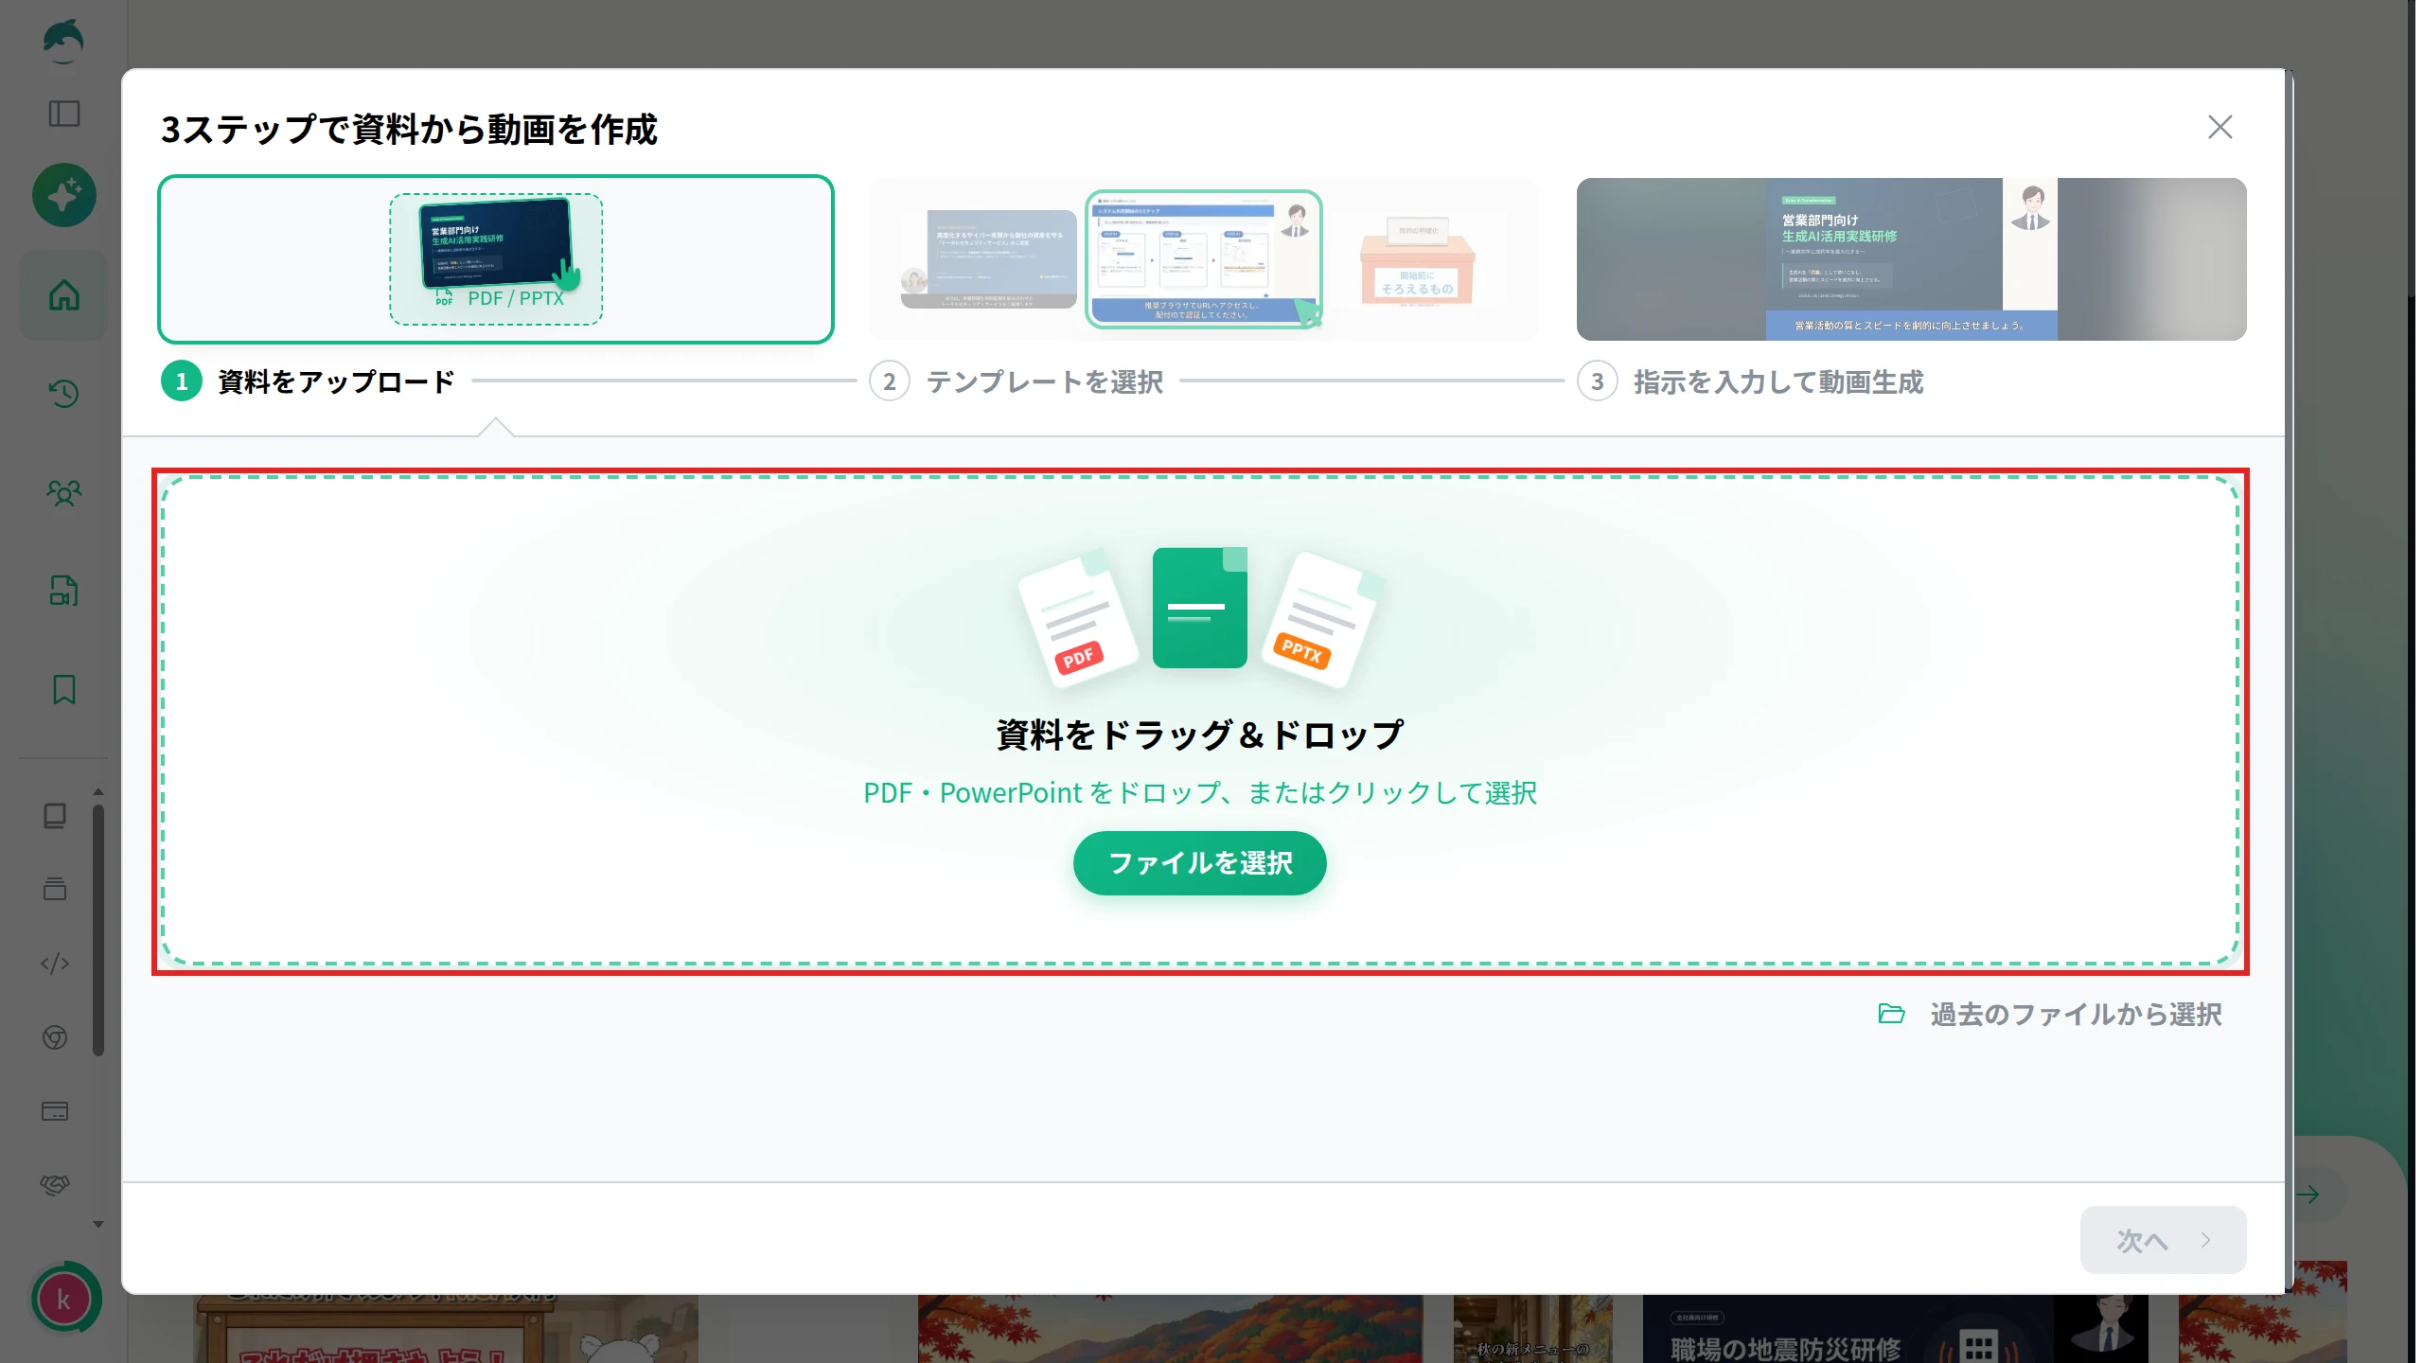Screen dimensions: 2423x1363
Task: Click the sidebar scroll up arrow
Action: tap(97, 791)
